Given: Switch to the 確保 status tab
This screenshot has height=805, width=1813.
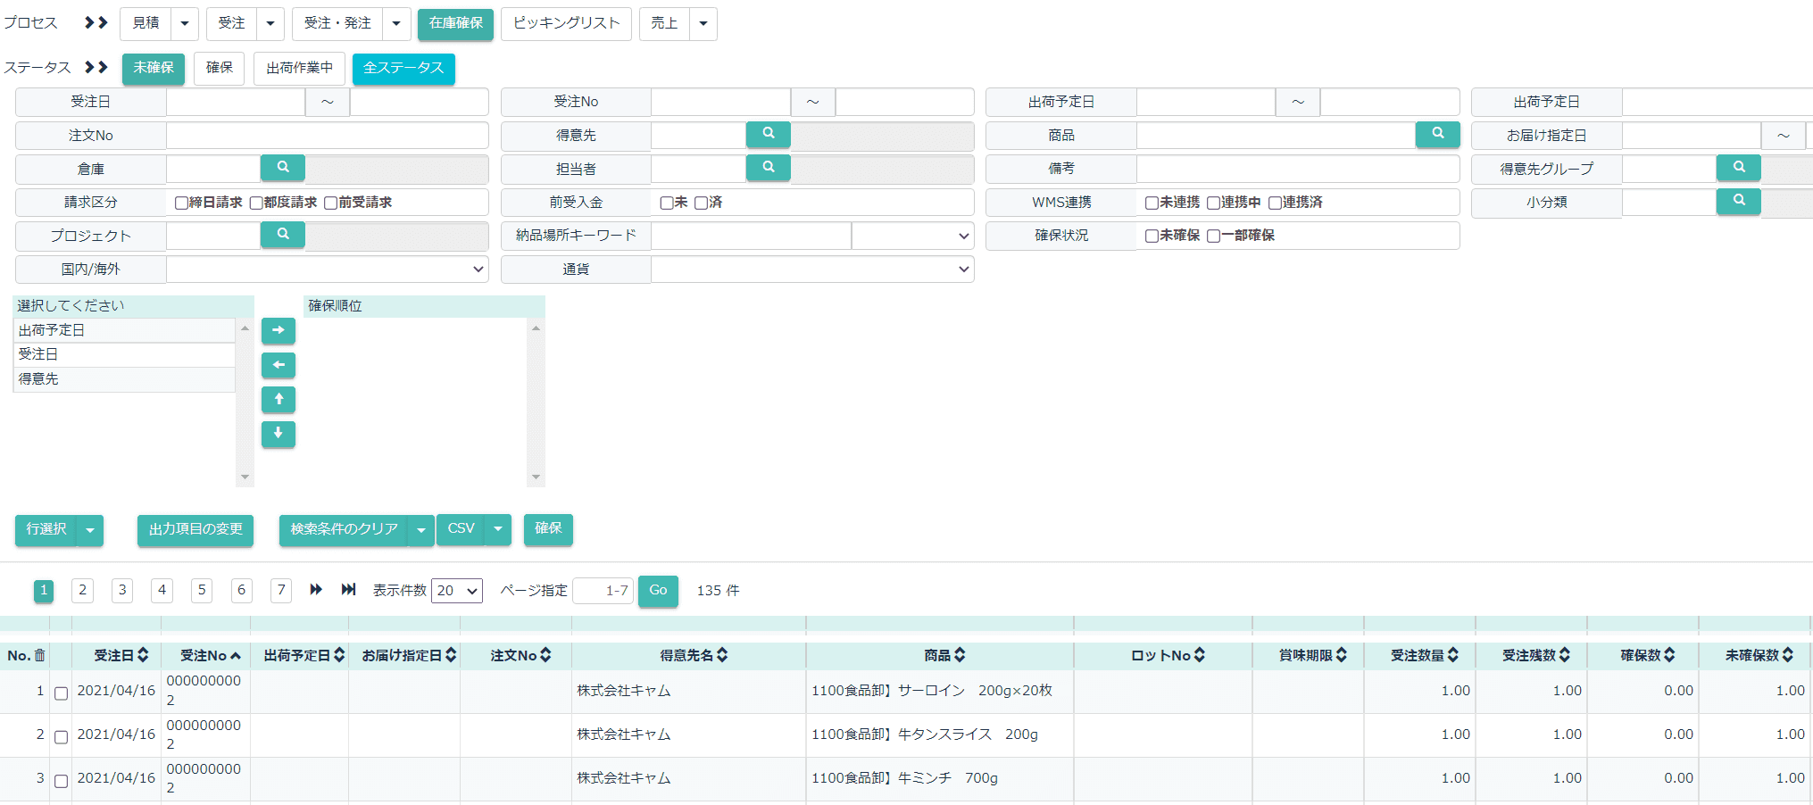Looking at the screenshot, I should (220, 68).
